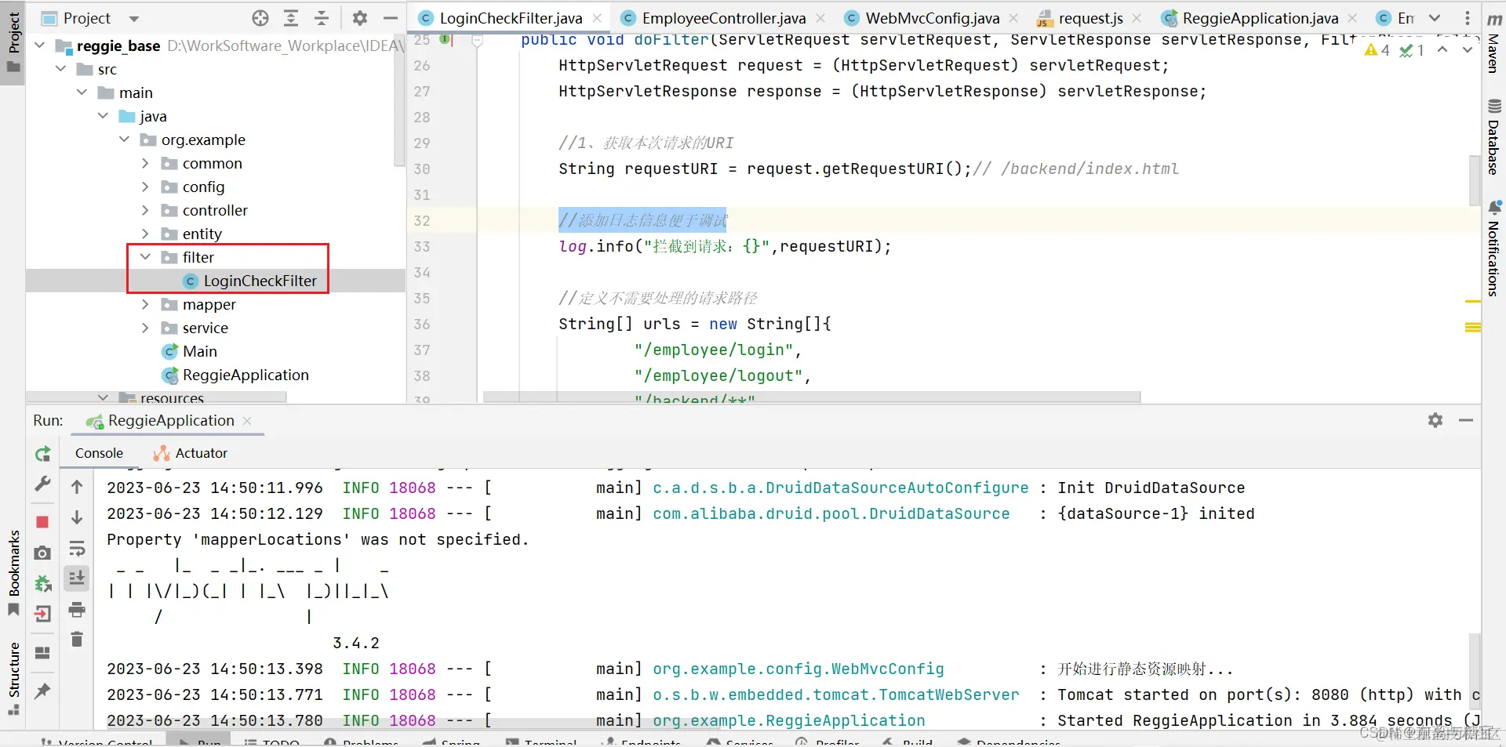This screenshot has height=747, width=1506.
Task: Click the layout icon in Run toolbar
Action: click(43, 653)
